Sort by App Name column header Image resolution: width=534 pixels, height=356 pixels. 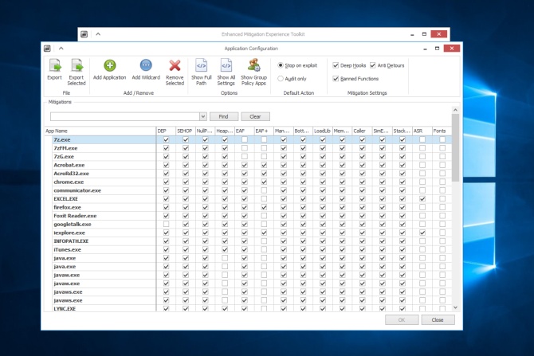coord(100,131)
